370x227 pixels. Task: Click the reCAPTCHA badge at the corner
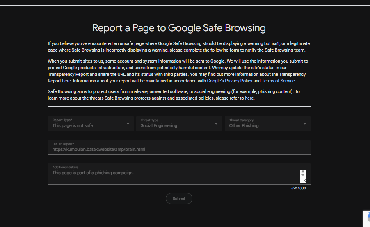pyautogui.click(x=366, y=218)
